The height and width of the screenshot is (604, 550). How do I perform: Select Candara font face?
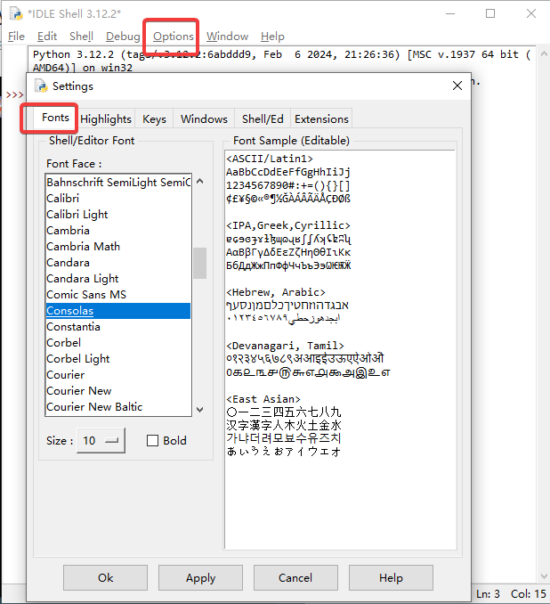118,263
